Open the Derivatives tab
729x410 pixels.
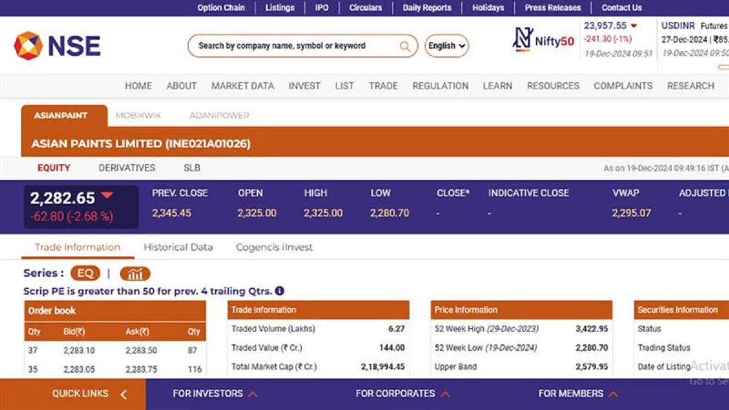point(127,168)
